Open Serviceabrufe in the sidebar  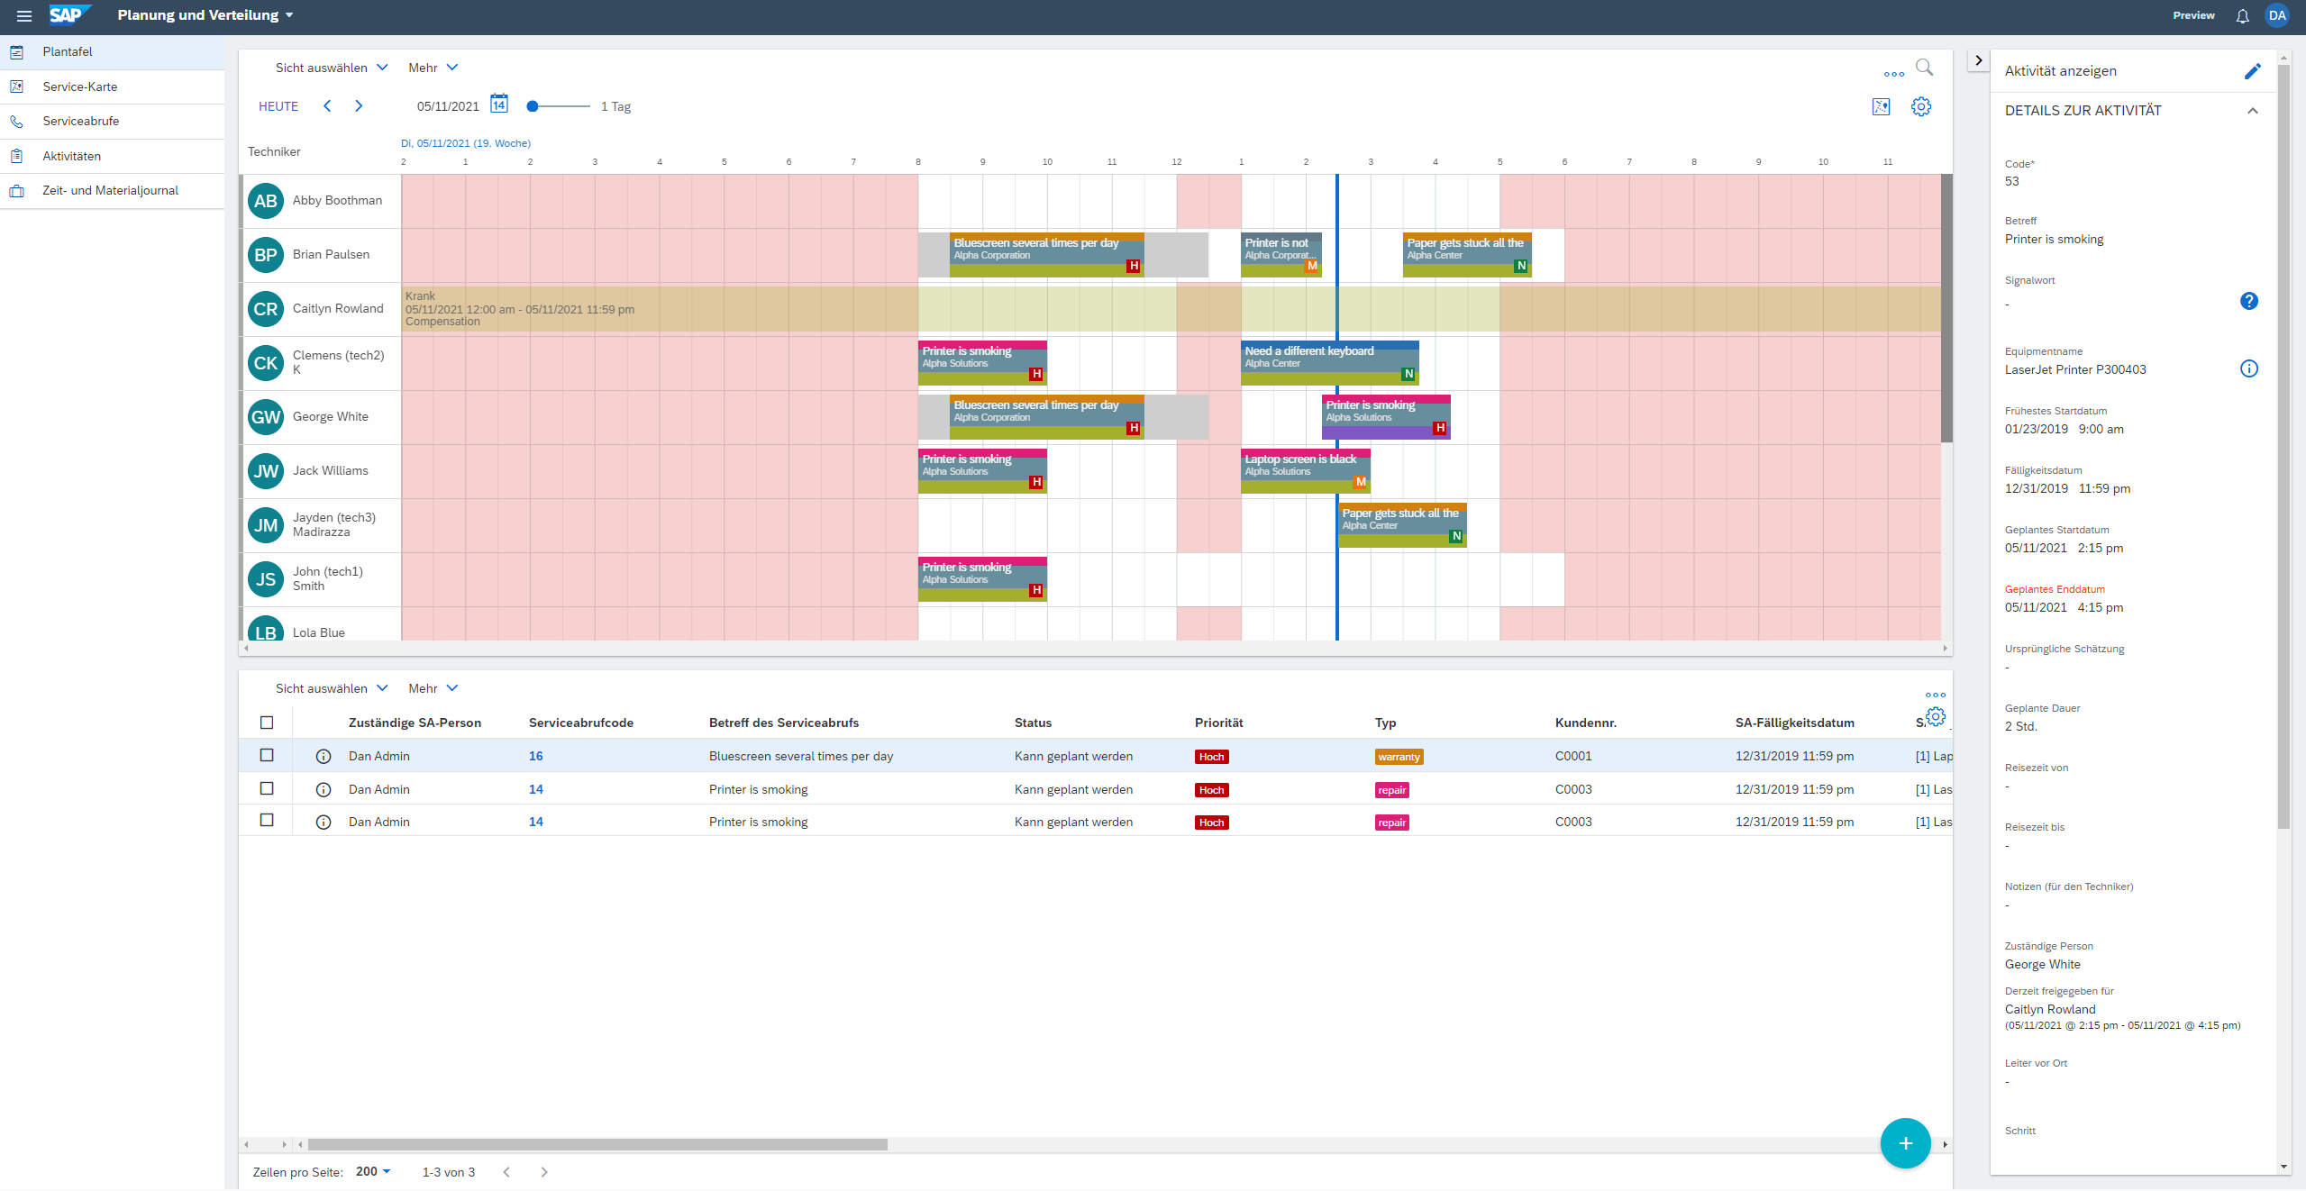[x=81, y=121]
